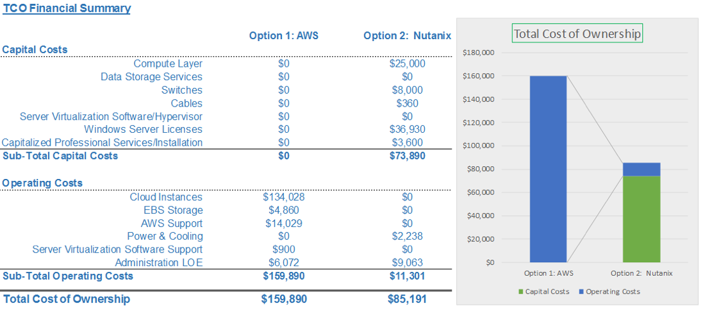Select the Option 1: AWS blue bar
This screenshot has height=313, width=703.
click(x=549, y=169)
